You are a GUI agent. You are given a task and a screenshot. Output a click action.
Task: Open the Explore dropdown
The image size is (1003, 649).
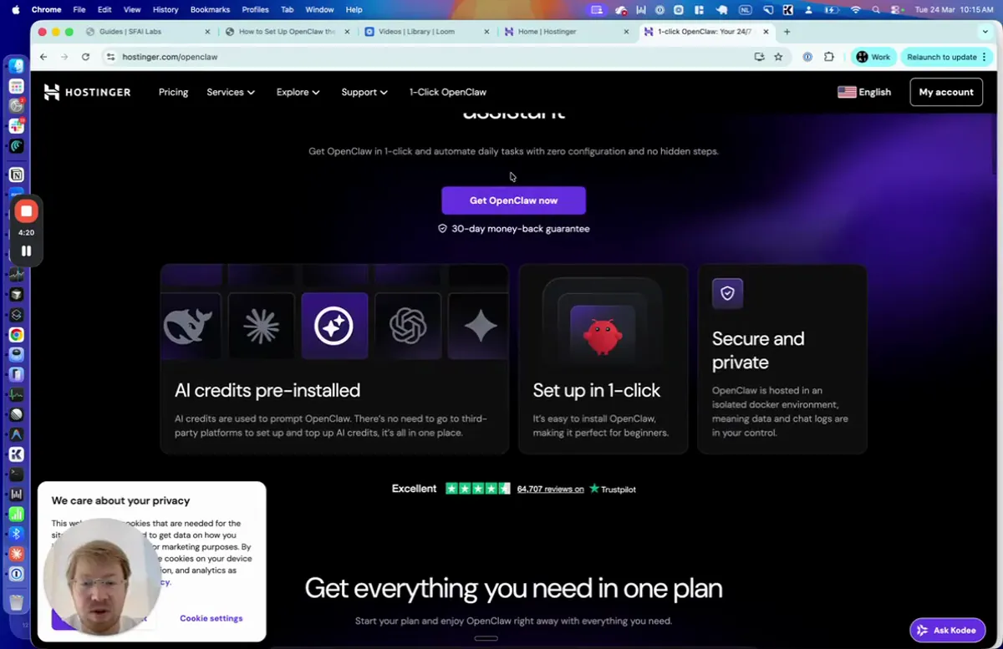298,92
